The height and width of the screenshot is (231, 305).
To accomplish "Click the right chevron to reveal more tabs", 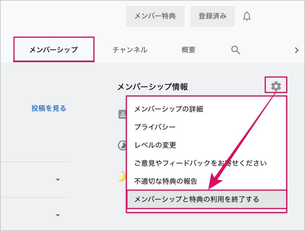I will [297, 50].
